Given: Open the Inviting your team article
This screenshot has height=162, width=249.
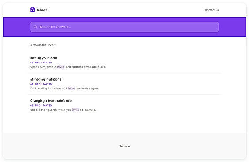Looking at the screenshot, I should 43,58.
